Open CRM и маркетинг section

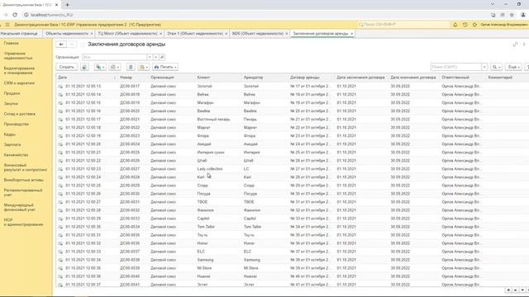coord(19,83)
